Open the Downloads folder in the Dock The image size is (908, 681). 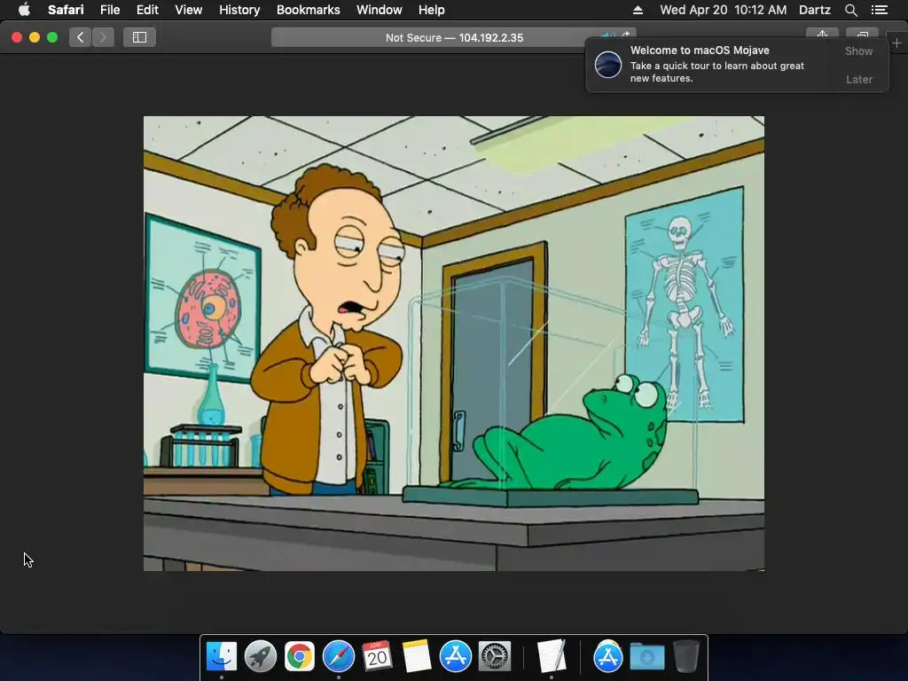pyautogui.click(x=646, y=656)
